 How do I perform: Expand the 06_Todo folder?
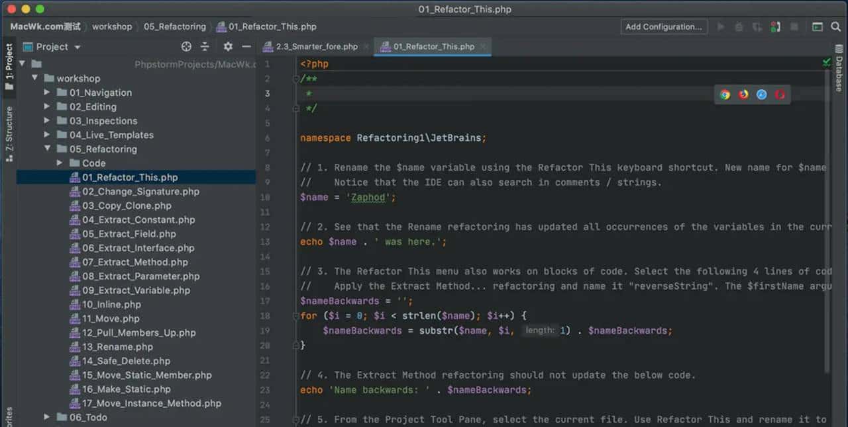click(45, 417)
